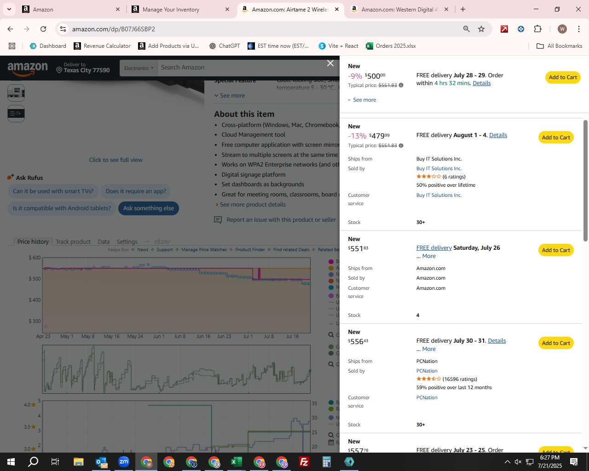This screenshot has height=471, width=589.
Task: Click 'Does it require an app?' chip
Action: click(136, 191)
